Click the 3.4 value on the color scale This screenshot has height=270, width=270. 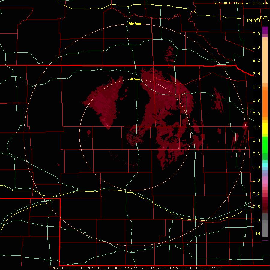click(256, 140)
